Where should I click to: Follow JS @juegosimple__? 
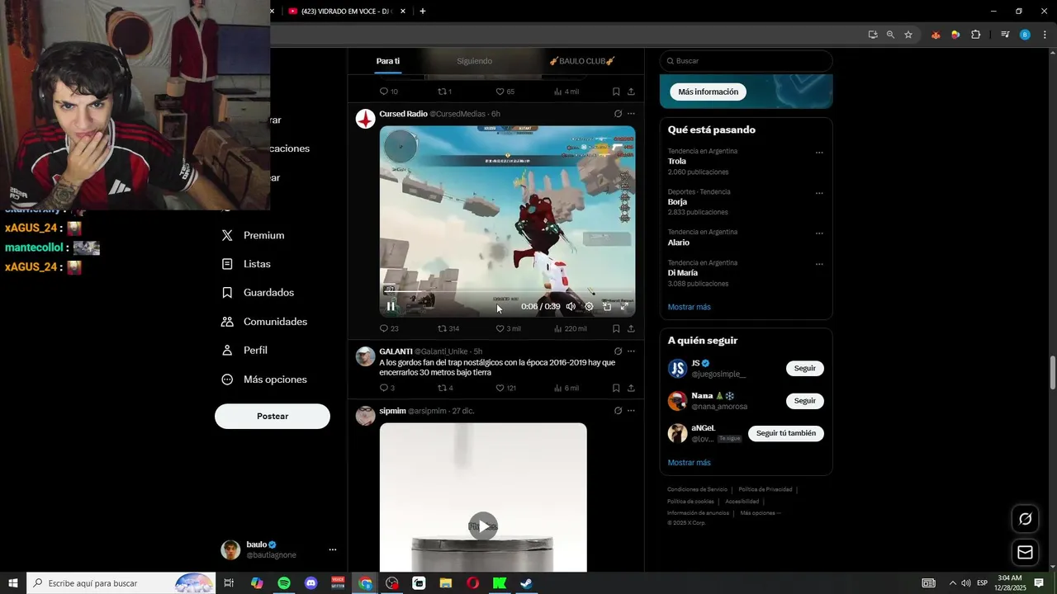805,369
